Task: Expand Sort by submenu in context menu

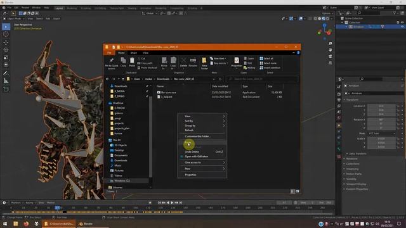Action: 202,121
